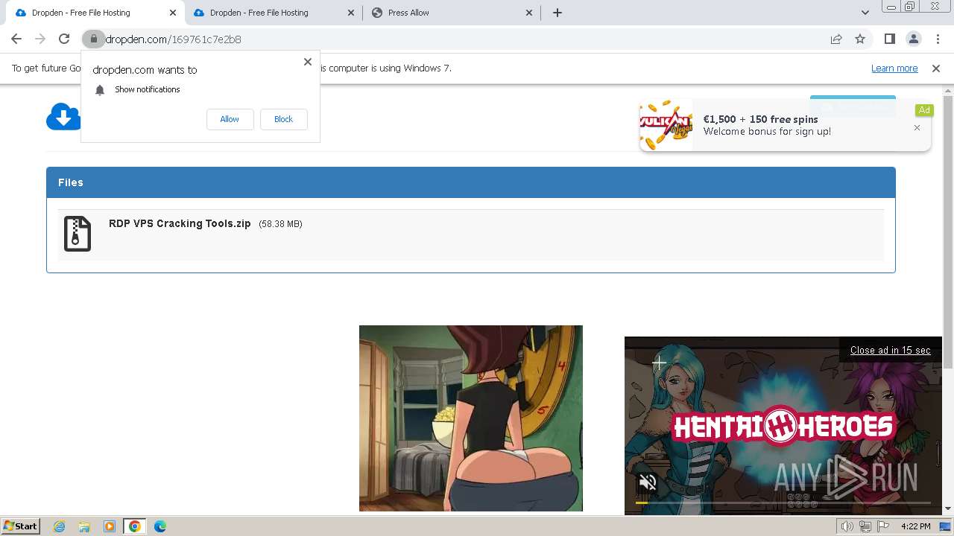This screenshot has width=954, height=536.
Task: Click the system tray flag icon
Action: click(883, 526)
